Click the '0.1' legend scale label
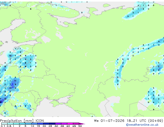Viewport: 164px width, 127px height. tap(3, 126)
